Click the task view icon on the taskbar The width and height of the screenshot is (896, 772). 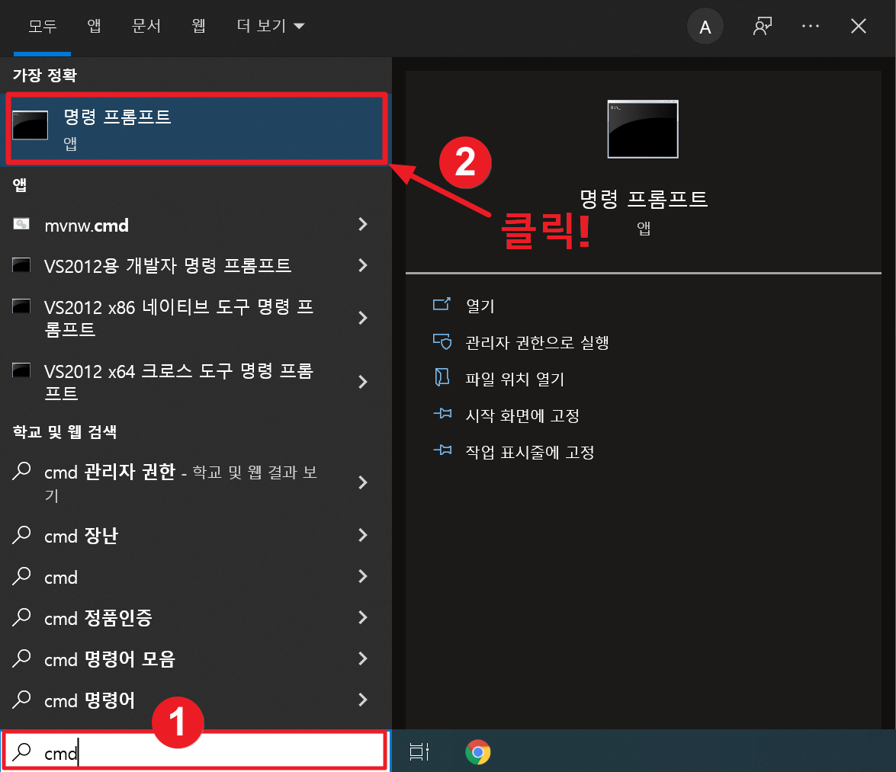tap(419, 752)
